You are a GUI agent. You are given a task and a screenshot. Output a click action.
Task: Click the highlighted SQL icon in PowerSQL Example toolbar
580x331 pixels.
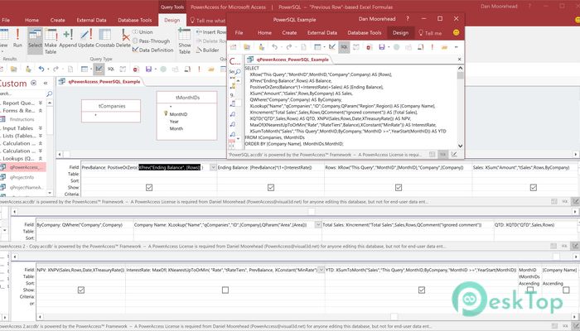[x=344, y=47]
